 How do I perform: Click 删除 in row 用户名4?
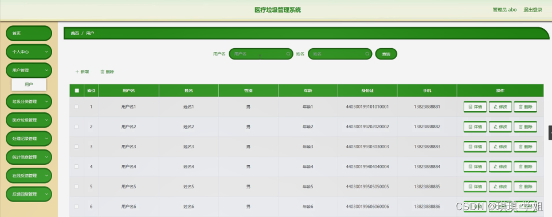coord(526,167)
